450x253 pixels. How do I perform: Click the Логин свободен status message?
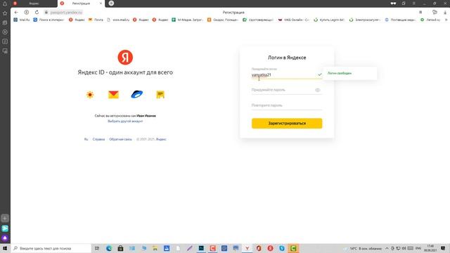pos(340,73)
